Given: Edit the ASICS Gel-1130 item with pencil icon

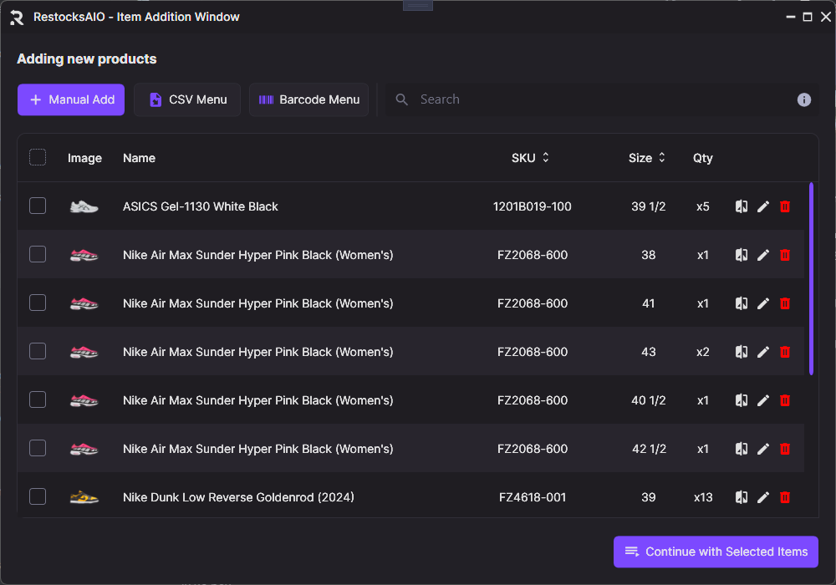Looking at the screenshot, I should pyautogui.click(x=762, y=206).
